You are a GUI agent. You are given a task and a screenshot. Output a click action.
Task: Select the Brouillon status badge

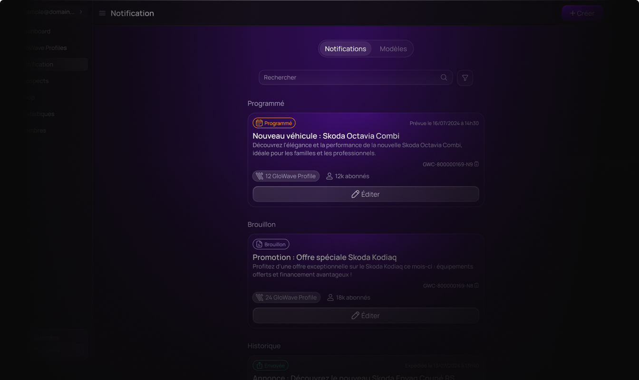[x=271, y=244]
